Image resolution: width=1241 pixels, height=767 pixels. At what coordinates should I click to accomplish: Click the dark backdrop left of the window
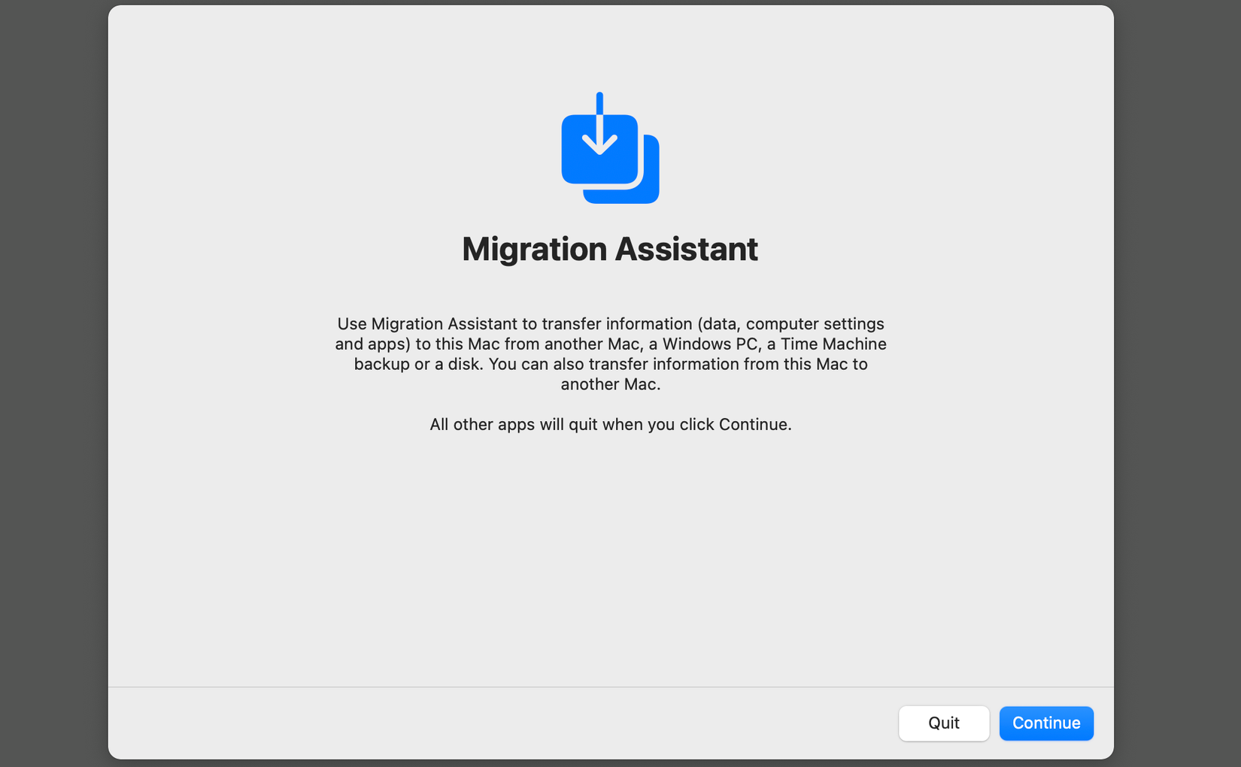click(x=53, y=376)
